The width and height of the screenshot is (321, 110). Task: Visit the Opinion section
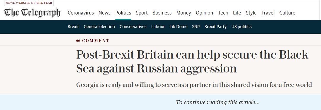click(x=204, y=13)
